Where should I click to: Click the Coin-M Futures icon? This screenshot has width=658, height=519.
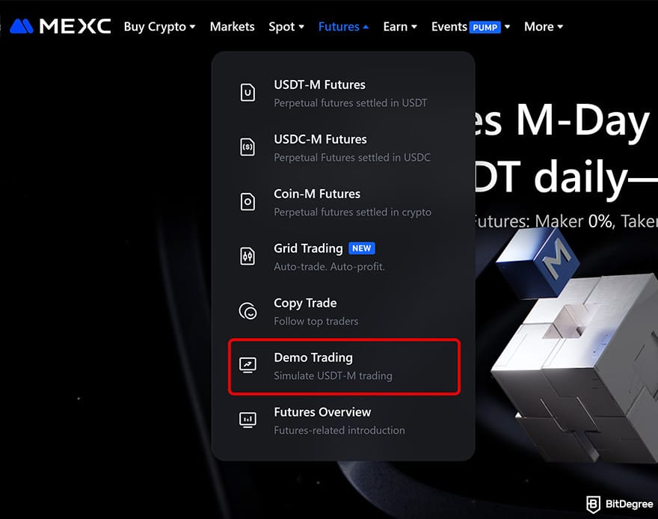point(247,203)
